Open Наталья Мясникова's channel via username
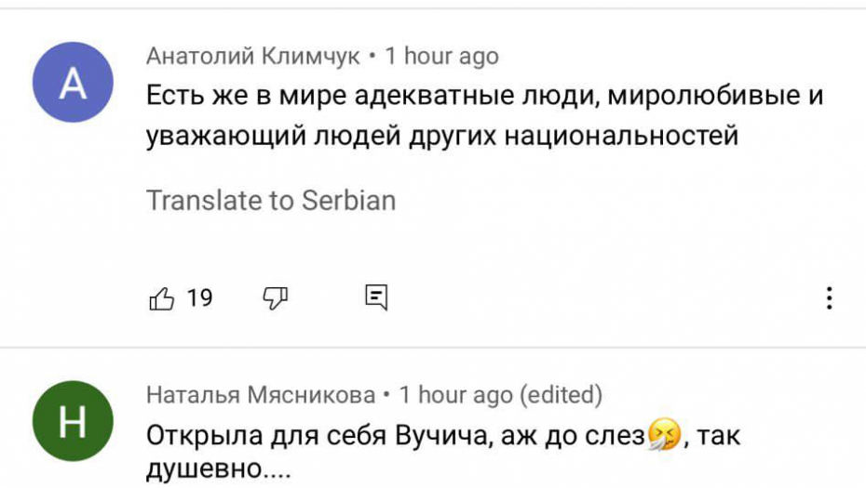 pos(260,395)
